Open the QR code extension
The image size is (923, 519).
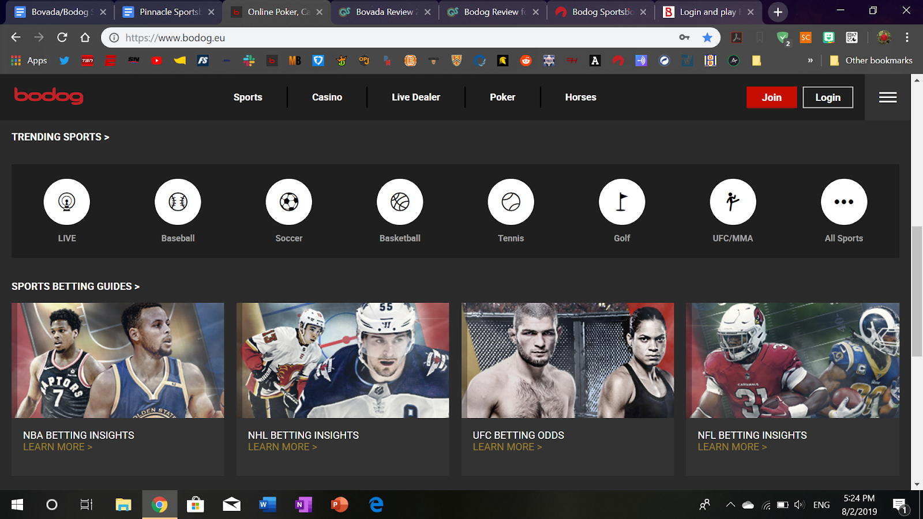[x=851, y=37]
